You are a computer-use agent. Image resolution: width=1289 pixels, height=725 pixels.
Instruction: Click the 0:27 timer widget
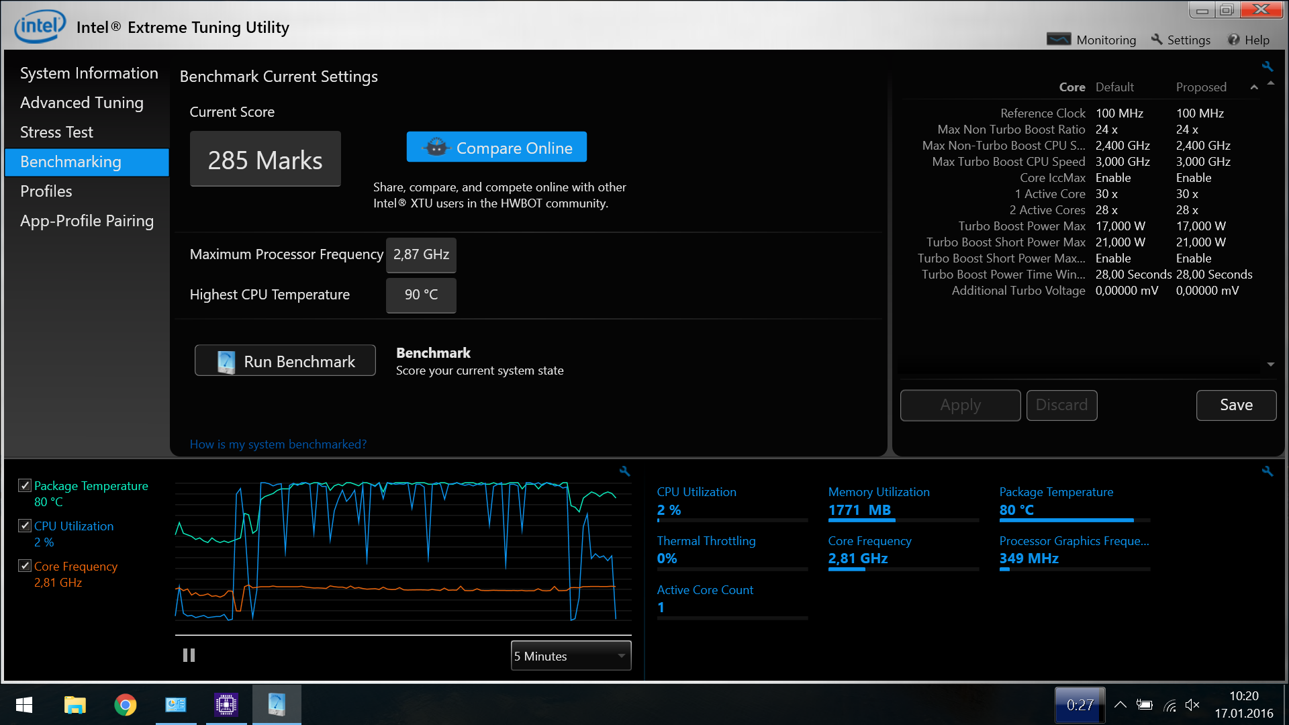1080,705
